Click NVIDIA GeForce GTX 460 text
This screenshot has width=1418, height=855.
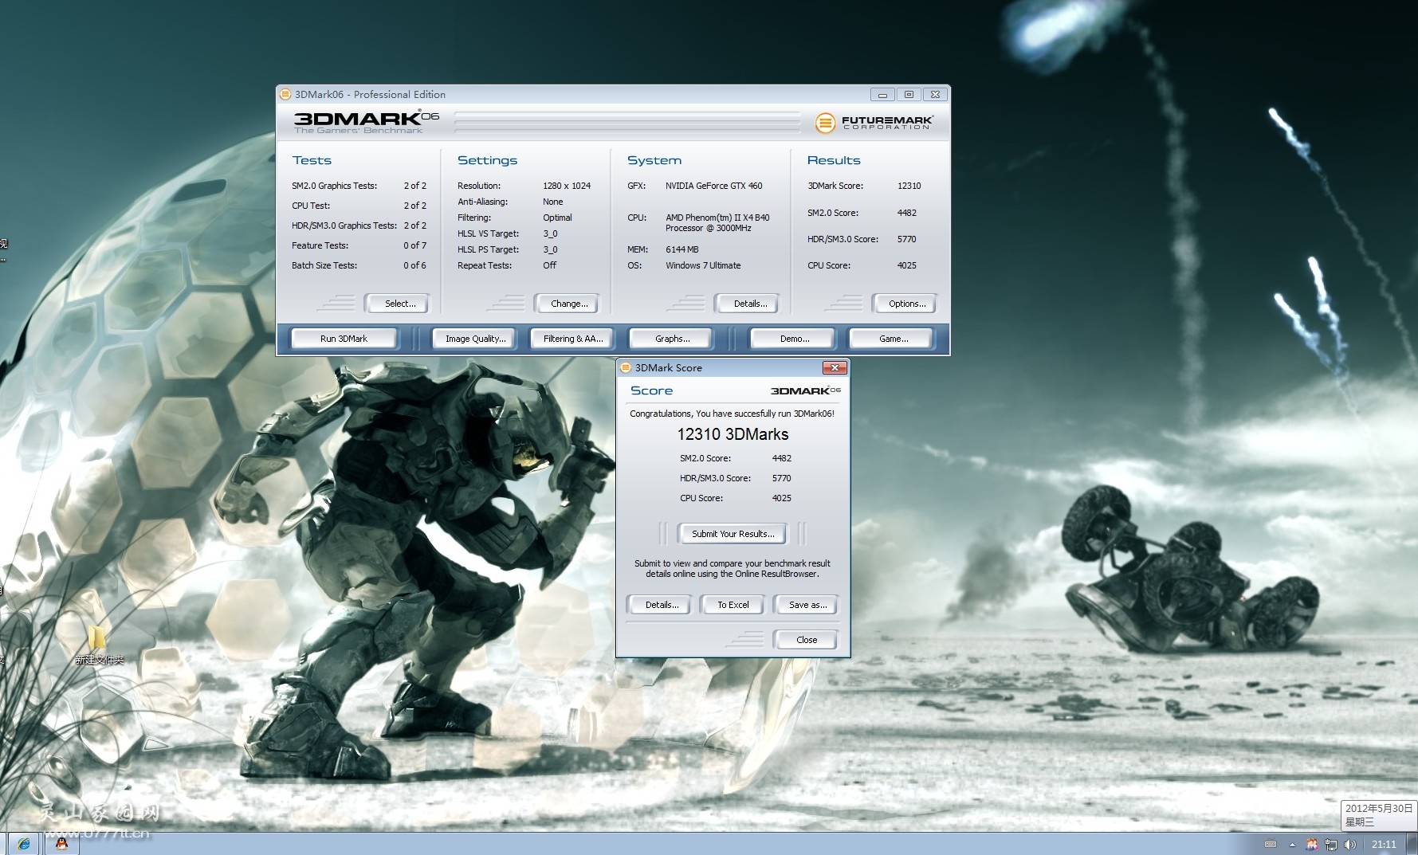click(713, 186)
